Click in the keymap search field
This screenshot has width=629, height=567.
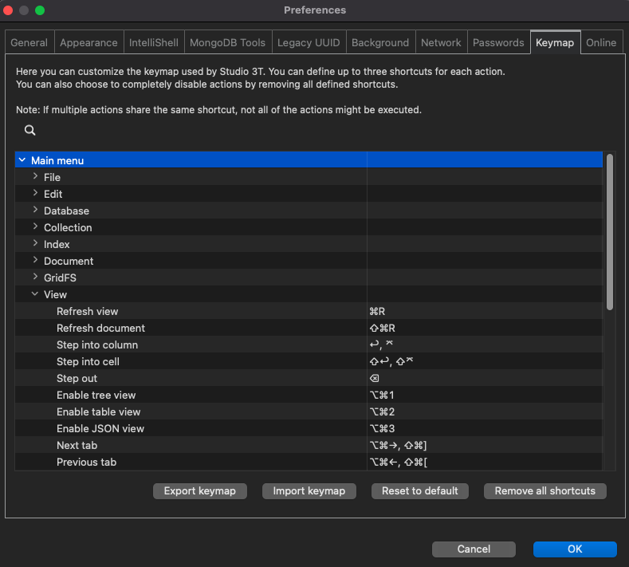coord(317,130)
